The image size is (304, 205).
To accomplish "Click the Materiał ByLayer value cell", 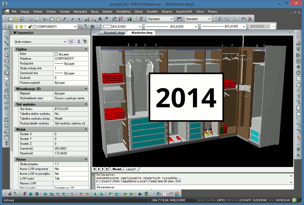I will (x=71, y=93).
